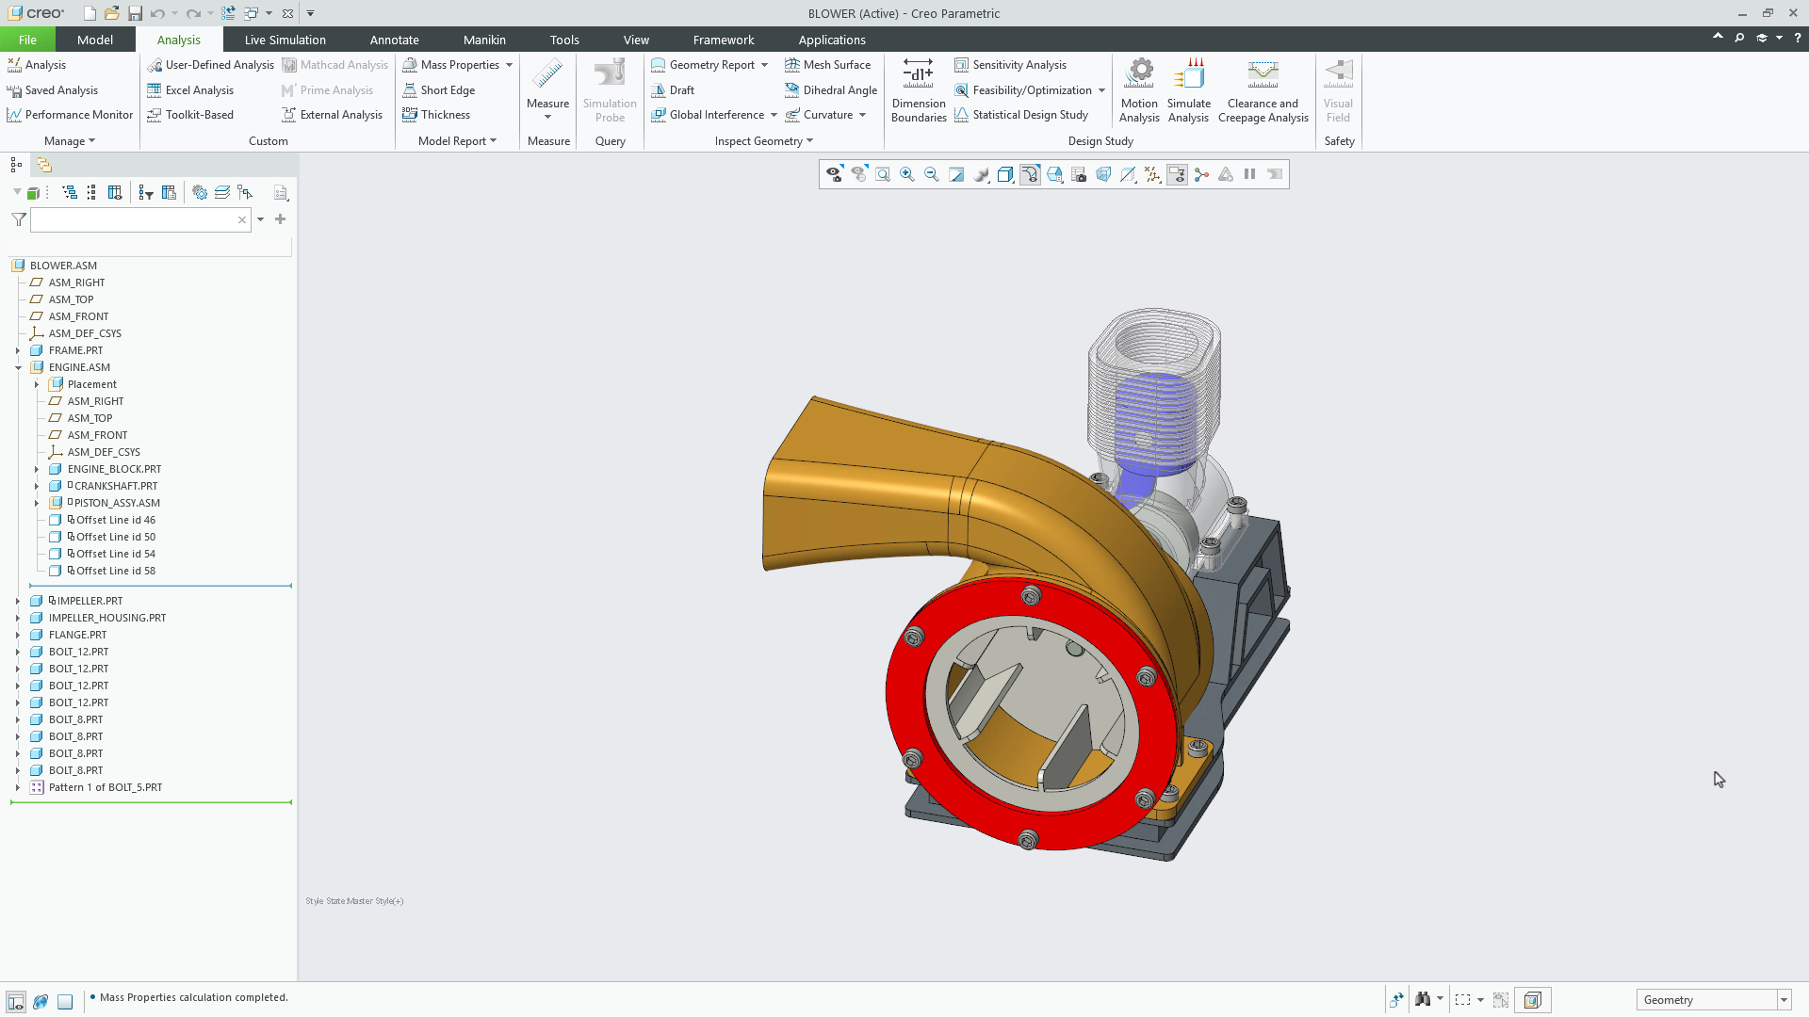This screenshot has width=1809, height=1017.
Task: Click the tree filter funnel icon
Action: pyautogui.click(x=18, y=219)
